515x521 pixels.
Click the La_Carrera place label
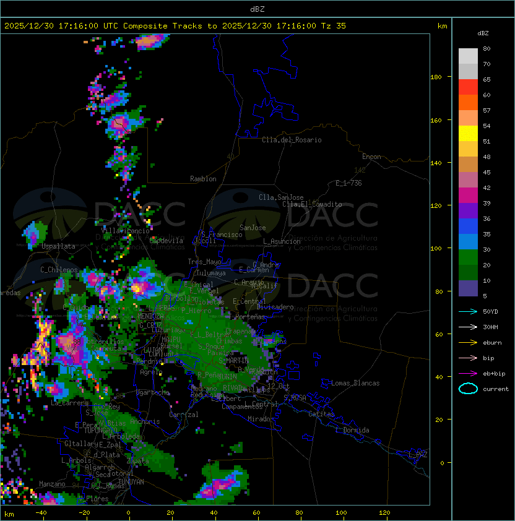69,403
